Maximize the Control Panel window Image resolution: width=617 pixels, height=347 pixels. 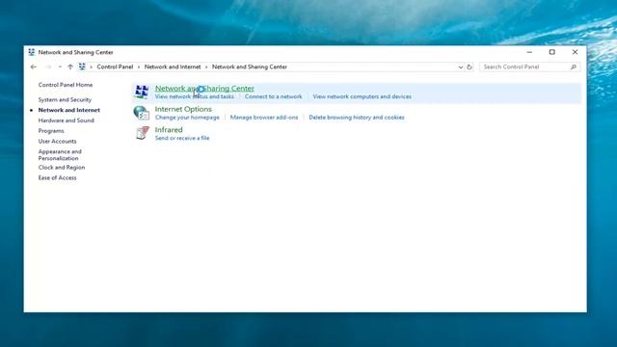coord(552,52)
